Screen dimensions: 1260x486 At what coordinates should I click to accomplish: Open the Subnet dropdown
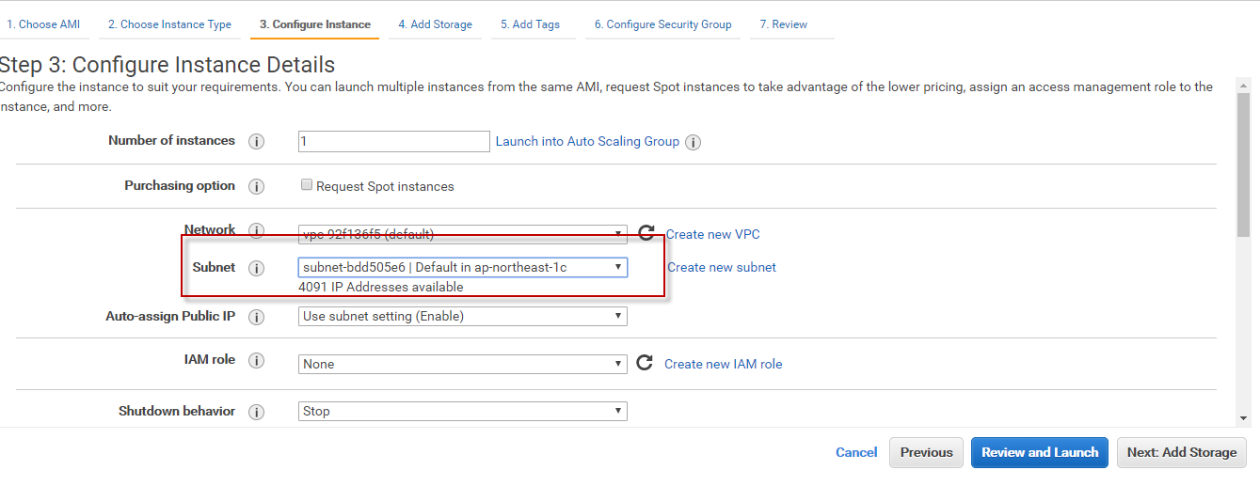tap(462, 267)
